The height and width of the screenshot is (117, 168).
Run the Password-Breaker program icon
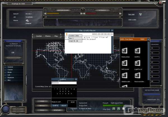[x=137, y=75]
